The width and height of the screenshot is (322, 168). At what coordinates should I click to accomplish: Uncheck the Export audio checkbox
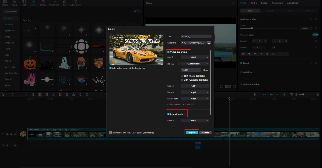pos(169,114)
